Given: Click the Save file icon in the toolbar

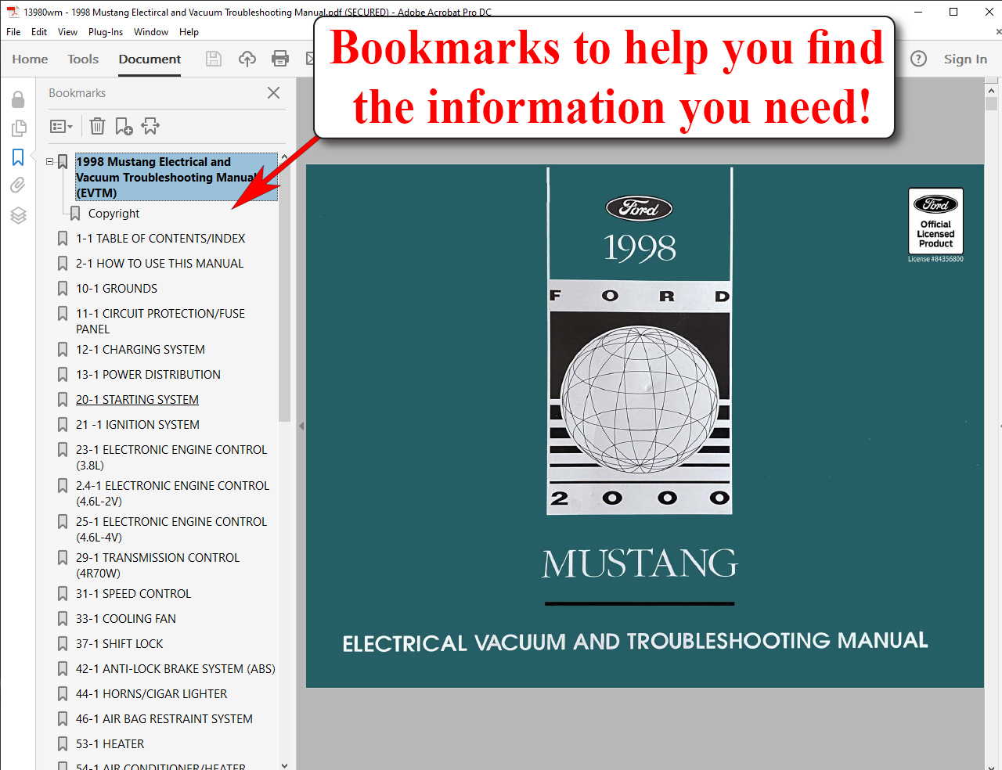Looking at the screenshot, I should 214,59.
